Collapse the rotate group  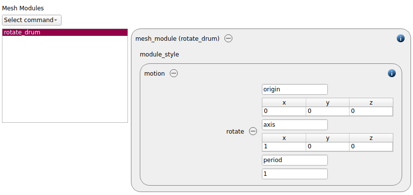point(253,131)
